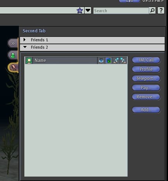Expand the Friends 1 accordion section
168x181 pixels.
(92, 40)
